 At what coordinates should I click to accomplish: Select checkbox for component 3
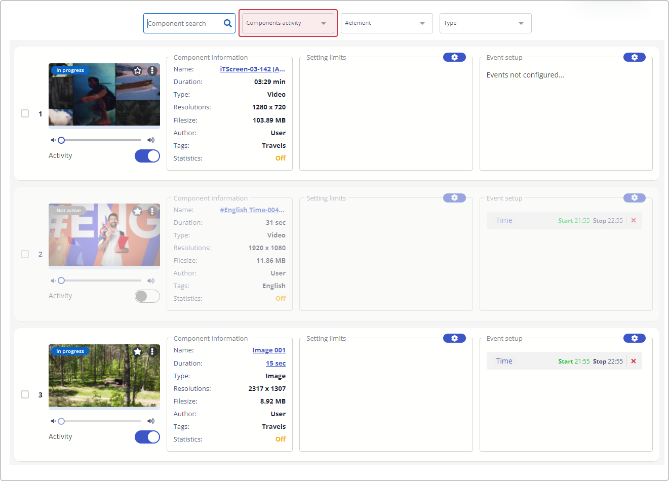coord(25,394)
